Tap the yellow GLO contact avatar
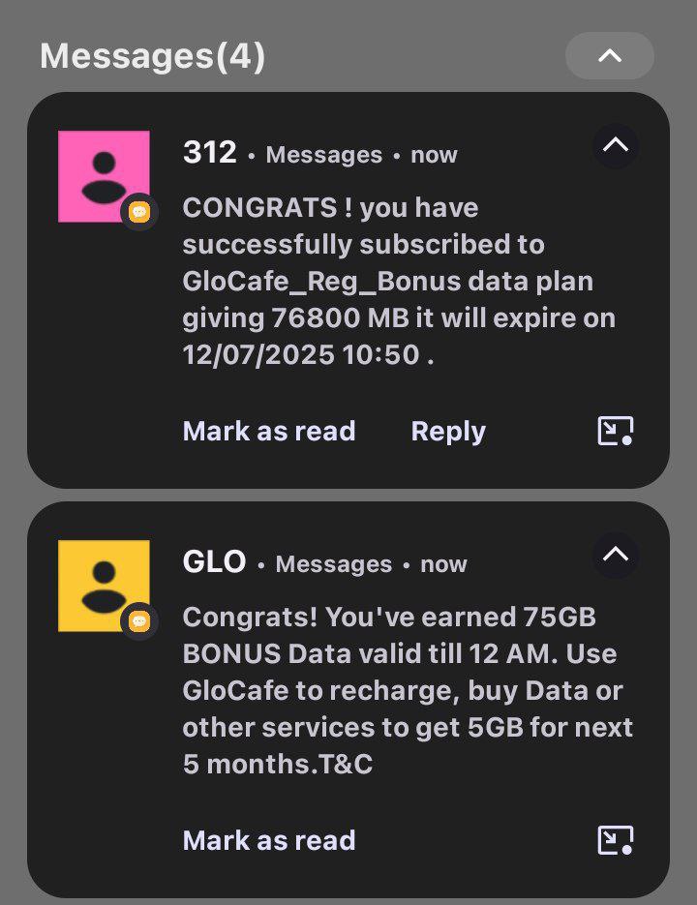697x905 pixels. (104, 586)
